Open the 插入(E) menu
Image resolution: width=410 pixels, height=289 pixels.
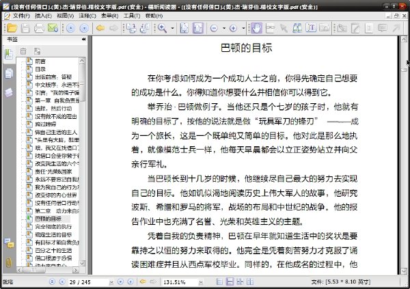click(x=43, y=16)
